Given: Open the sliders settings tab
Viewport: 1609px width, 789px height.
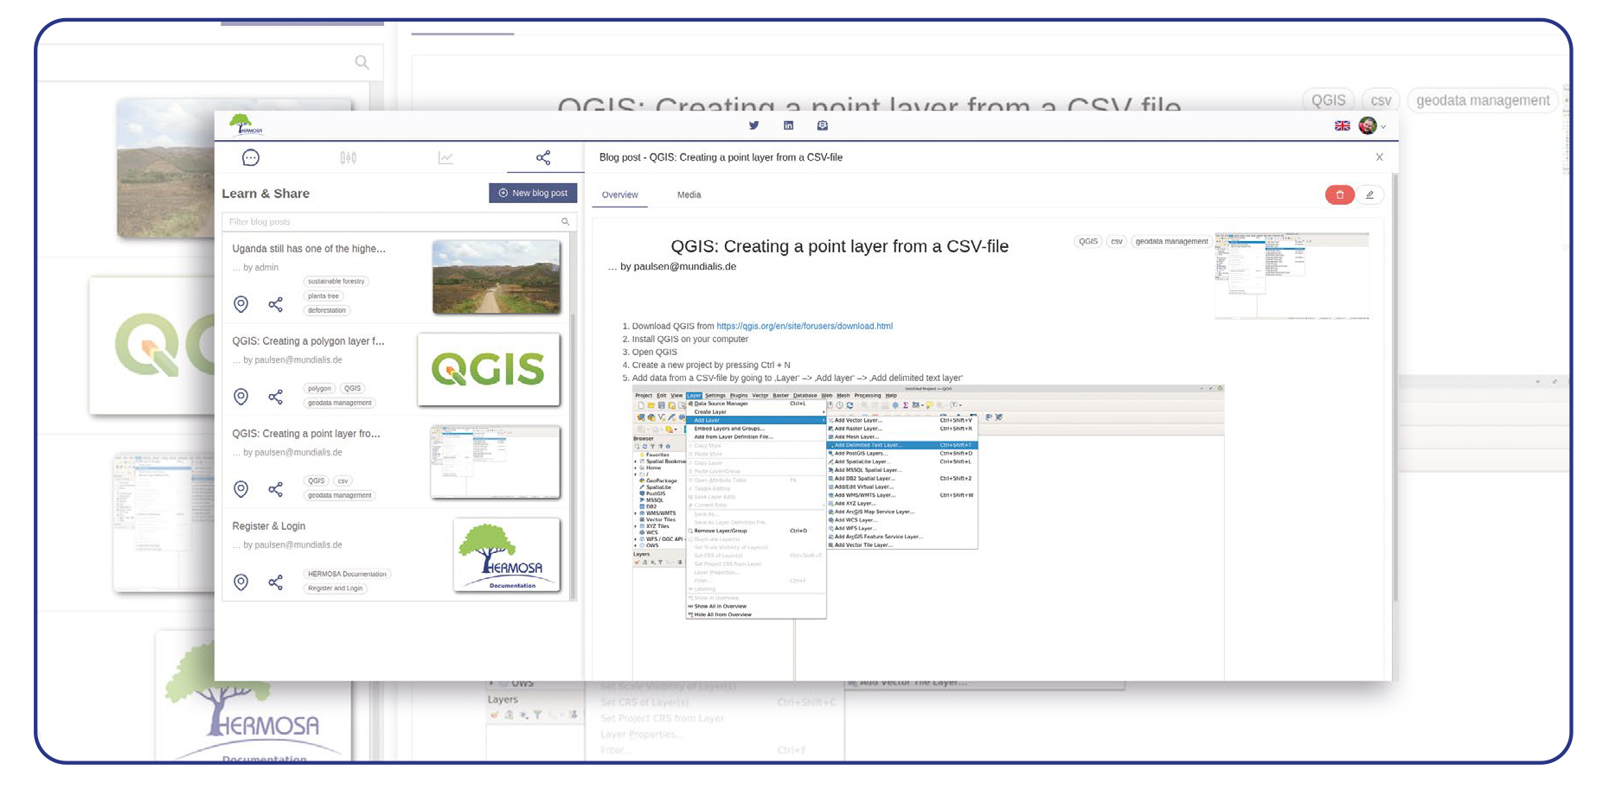Looking at the screenshot, I should 349,157.
